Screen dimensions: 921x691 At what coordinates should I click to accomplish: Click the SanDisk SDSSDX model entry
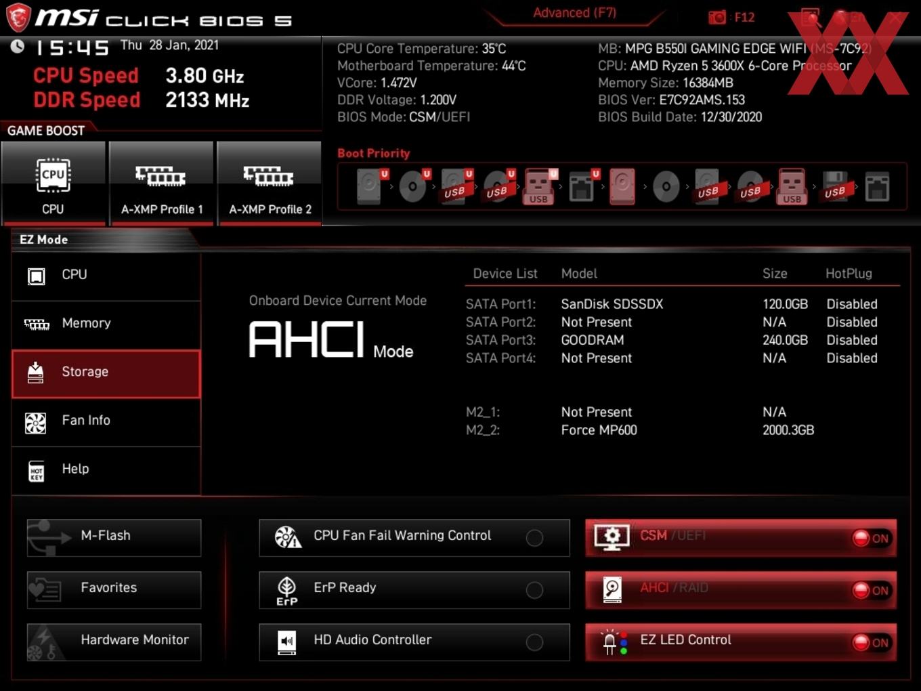click(612, 304)
